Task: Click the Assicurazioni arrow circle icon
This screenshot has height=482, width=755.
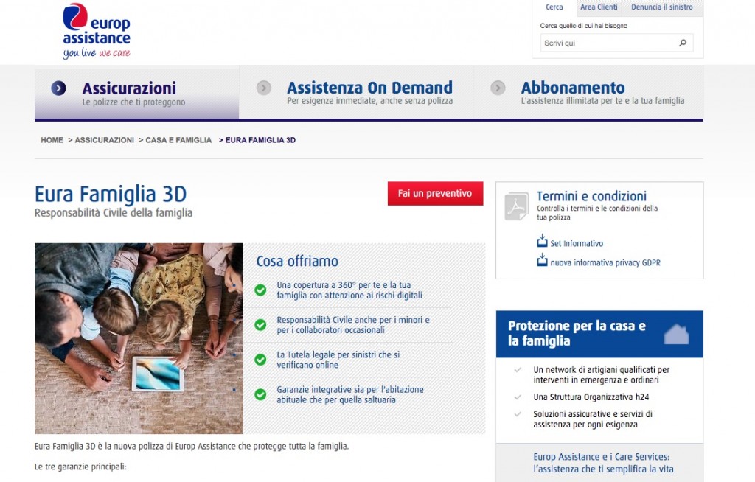Action: pos(59,88)
